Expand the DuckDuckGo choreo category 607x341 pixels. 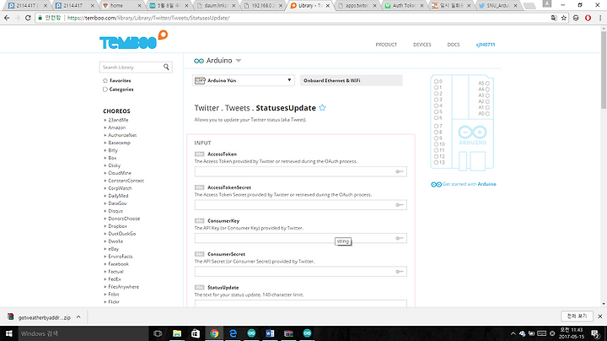(105, 234)
